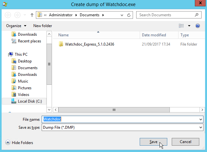Select the Watchdoc_Express_5.1.0.2436 folder

point(89,44)
